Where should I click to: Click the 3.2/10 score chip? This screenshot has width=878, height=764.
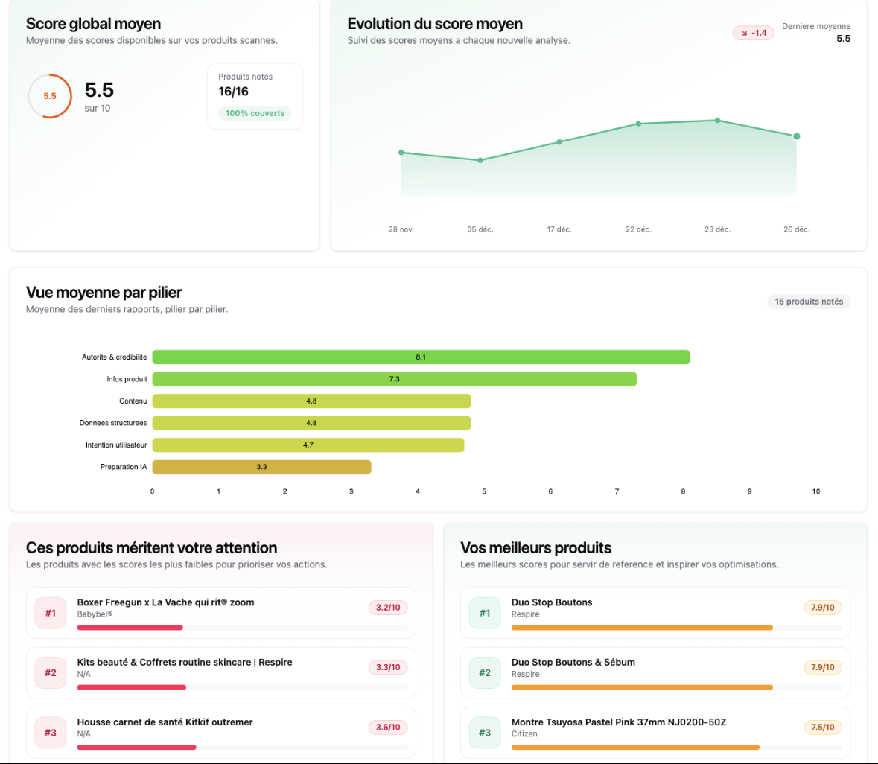pyautogui.click(x=387, y=607)
